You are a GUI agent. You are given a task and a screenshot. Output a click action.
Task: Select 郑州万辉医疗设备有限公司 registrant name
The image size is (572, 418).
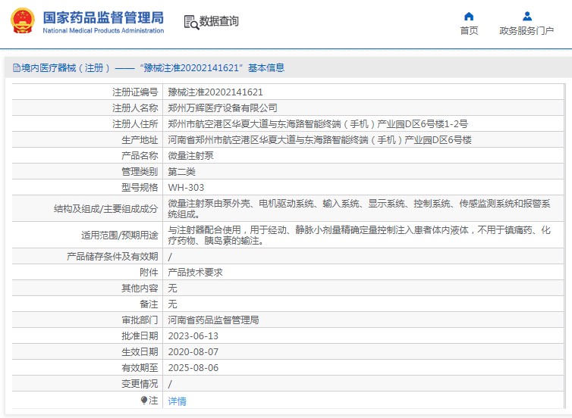(222, 108)
